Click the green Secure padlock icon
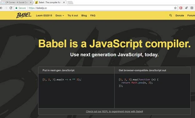This screenshot has height=118, width=195. tap(16, 8)
